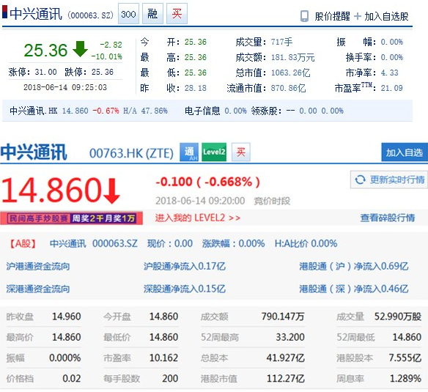
Task: Open 股价提醒 price alert link
Action: point(332,16)
